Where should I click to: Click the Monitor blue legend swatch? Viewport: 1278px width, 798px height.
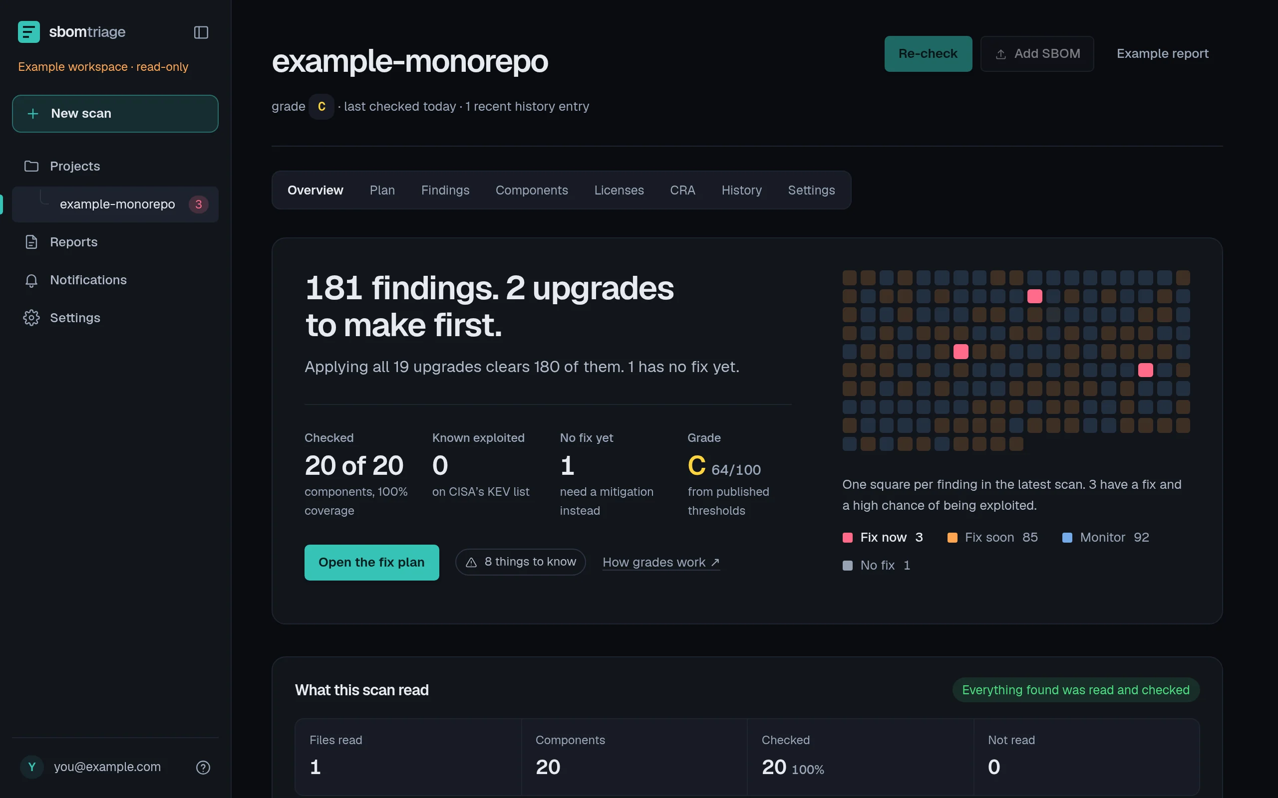(1067, 538)
